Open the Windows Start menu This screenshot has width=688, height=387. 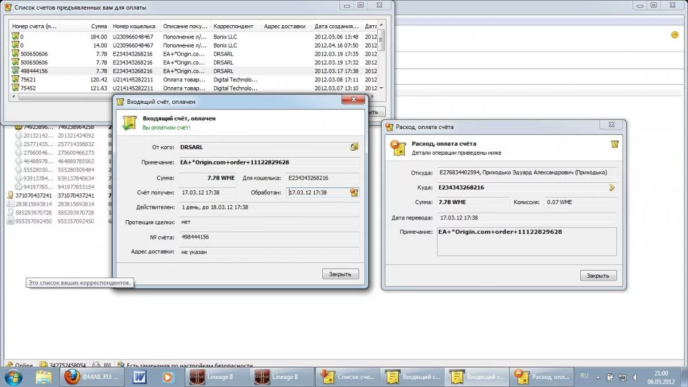coord(14,377)
